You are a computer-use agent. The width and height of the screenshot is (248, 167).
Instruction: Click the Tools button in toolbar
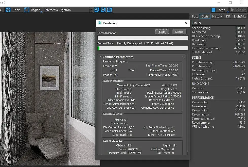point(17,10)
